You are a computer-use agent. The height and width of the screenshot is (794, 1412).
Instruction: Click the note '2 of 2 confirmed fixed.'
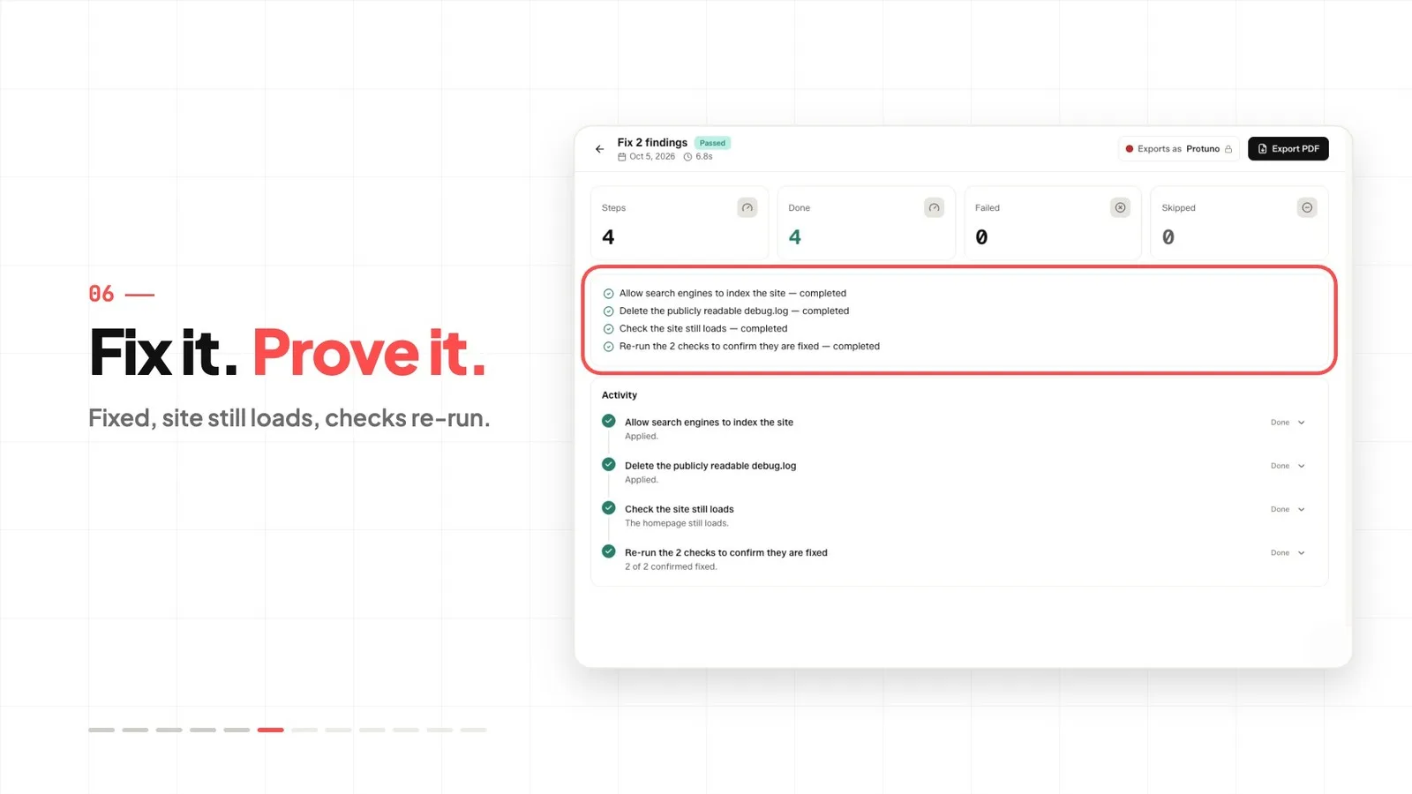[x=671, y=567]
